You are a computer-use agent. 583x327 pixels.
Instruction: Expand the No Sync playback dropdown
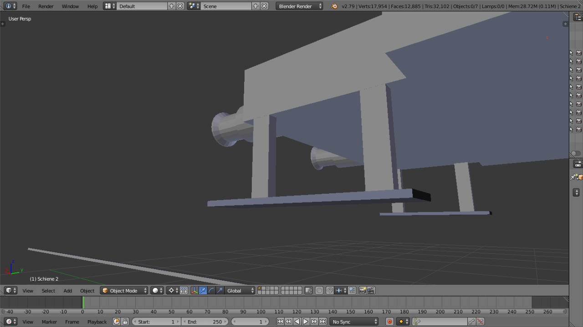(354, 322)
